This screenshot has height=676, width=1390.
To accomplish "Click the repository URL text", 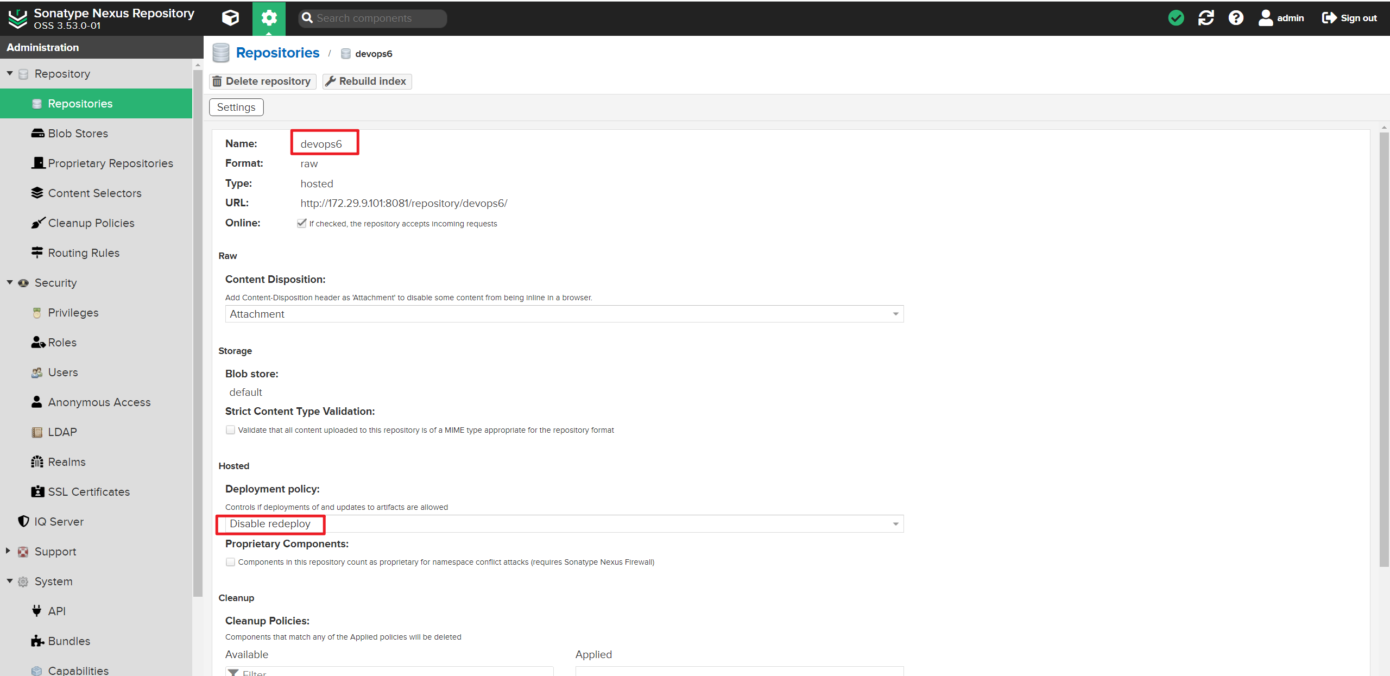I will tap(403, 203).
